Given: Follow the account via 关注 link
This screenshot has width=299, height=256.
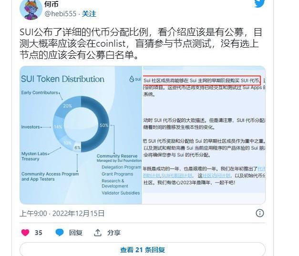Looking at the screenshot, I should 89,14.
